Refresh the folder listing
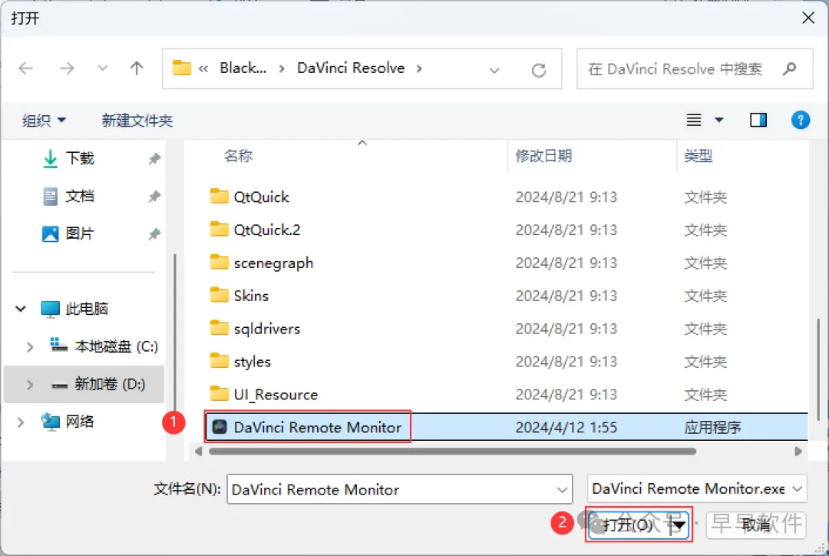This screenshot has height=556, width=829. point(538,70)
